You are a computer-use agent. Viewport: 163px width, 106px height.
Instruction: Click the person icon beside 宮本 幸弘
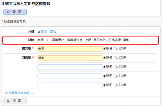39,32
